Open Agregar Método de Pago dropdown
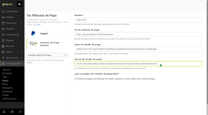 point(48,55)
